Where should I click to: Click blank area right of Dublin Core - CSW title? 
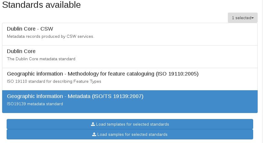click(151, 29)
